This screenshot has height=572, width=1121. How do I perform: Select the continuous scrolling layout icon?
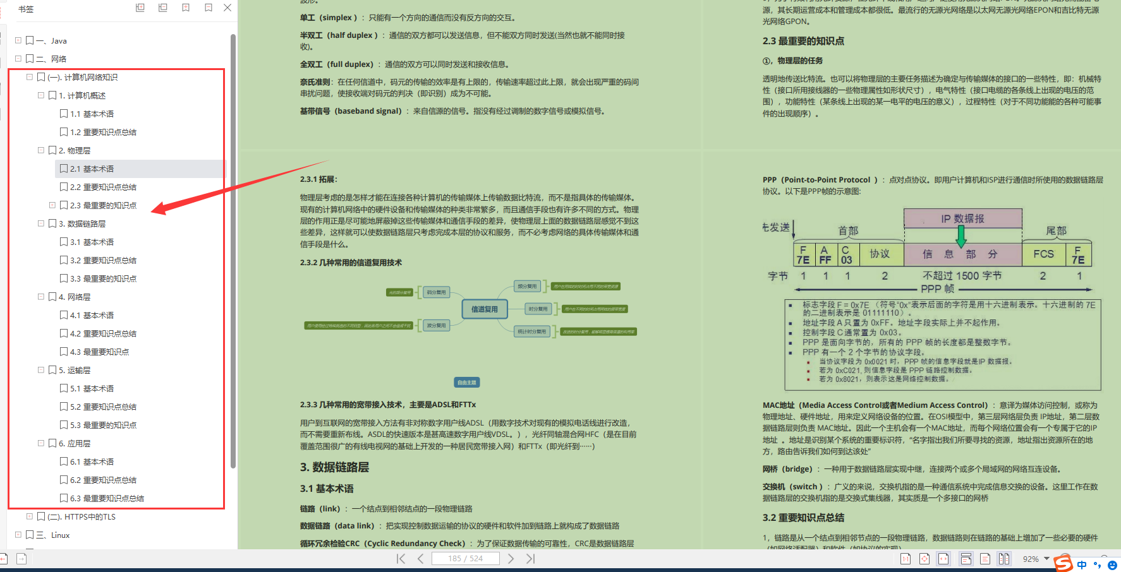point(966,559)
